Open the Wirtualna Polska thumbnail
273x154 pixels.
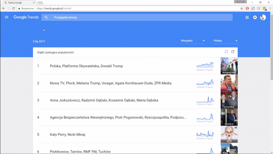[x=229, y=66]
